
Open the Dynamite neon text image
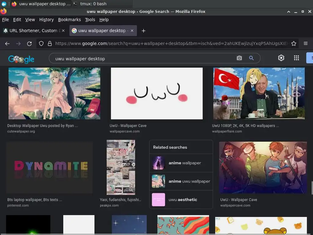(x=50, y=168)
